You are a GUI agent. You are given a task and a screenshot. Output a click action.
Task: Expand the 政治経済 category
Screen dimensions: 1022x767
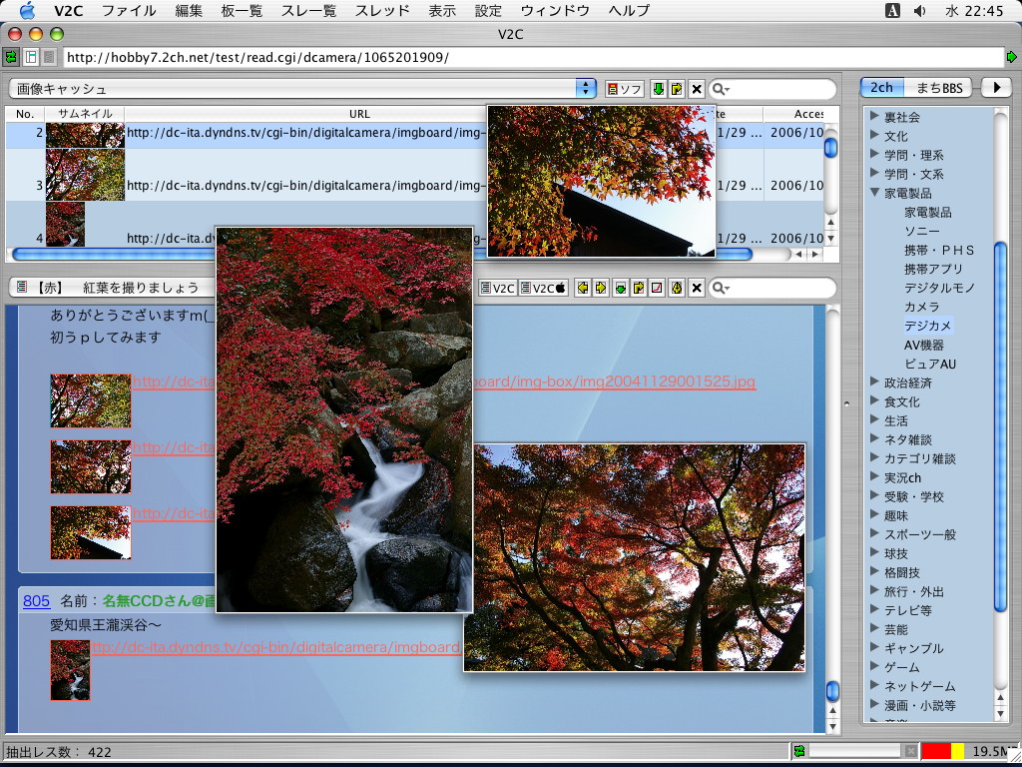(874, 382)
